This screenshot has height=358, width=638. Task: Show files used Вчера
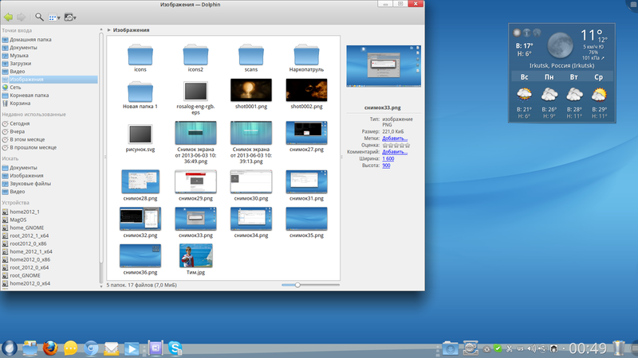(17, 132)
